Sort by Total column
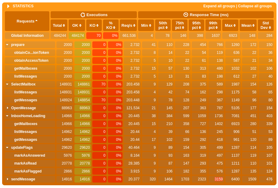 59,25
